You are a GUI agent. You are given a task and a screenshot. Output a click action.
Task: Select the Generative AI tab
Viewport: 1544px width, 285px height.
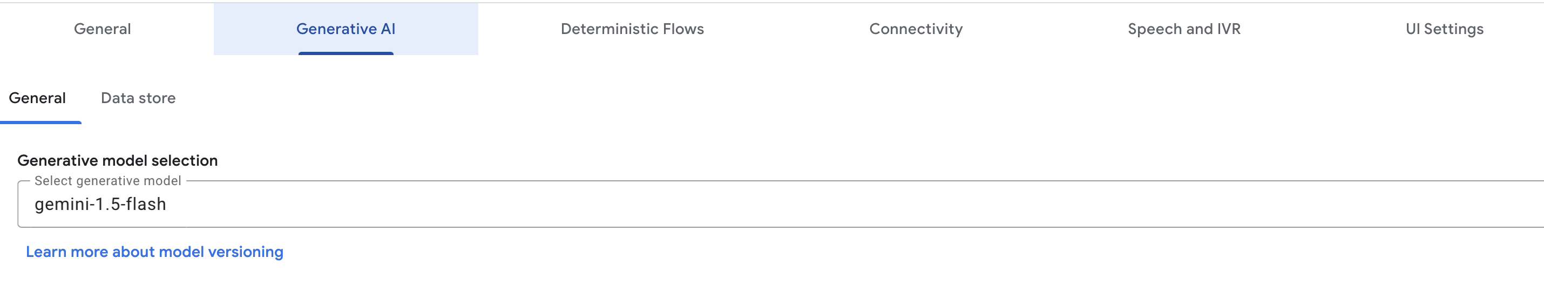coord(346,29)
